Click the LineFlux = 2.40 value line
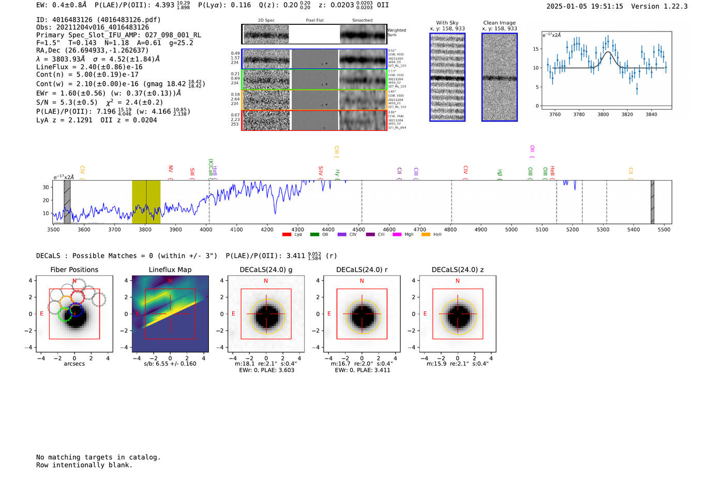 click(89, 67)
